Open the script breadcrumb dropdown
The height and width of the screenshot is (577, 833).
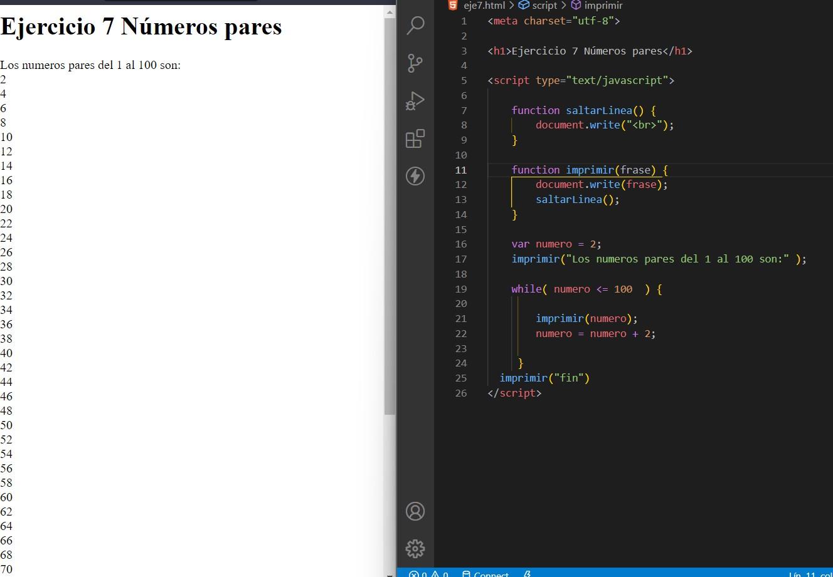click(544, 5)
